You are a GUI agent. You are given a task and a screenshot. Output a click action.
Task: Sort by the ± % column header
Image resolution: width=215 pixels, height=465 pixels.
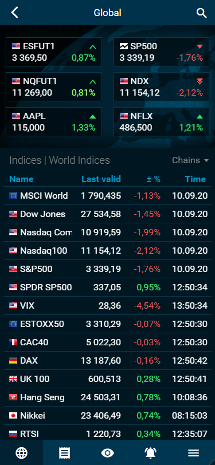pyautogui.click(x=154, y=179)
